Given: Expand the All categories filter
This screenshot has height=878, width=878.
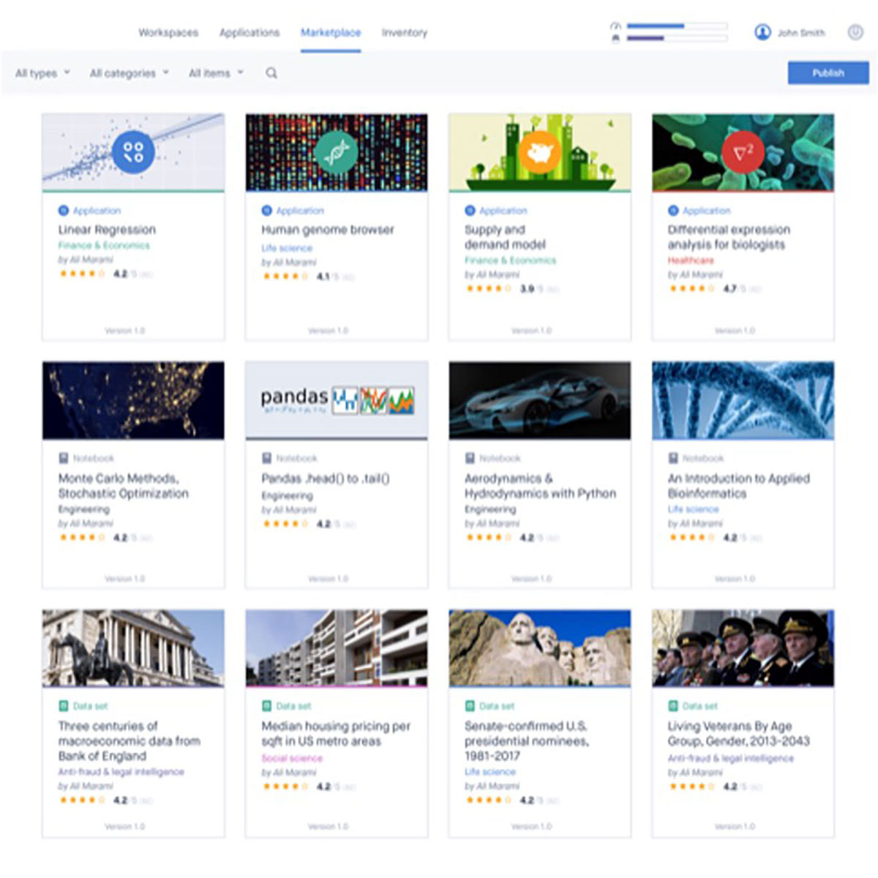Looking at the screenshot, I should pos(129,73).
